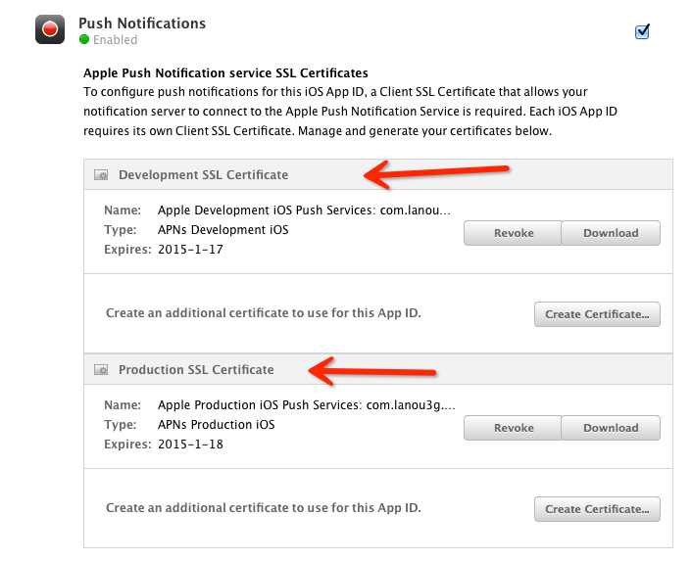This screenshot has height=562, width=692.
Task: Click the Production SSL Certificate header icon
Action: pyautogui.click(x=101, y=370)
